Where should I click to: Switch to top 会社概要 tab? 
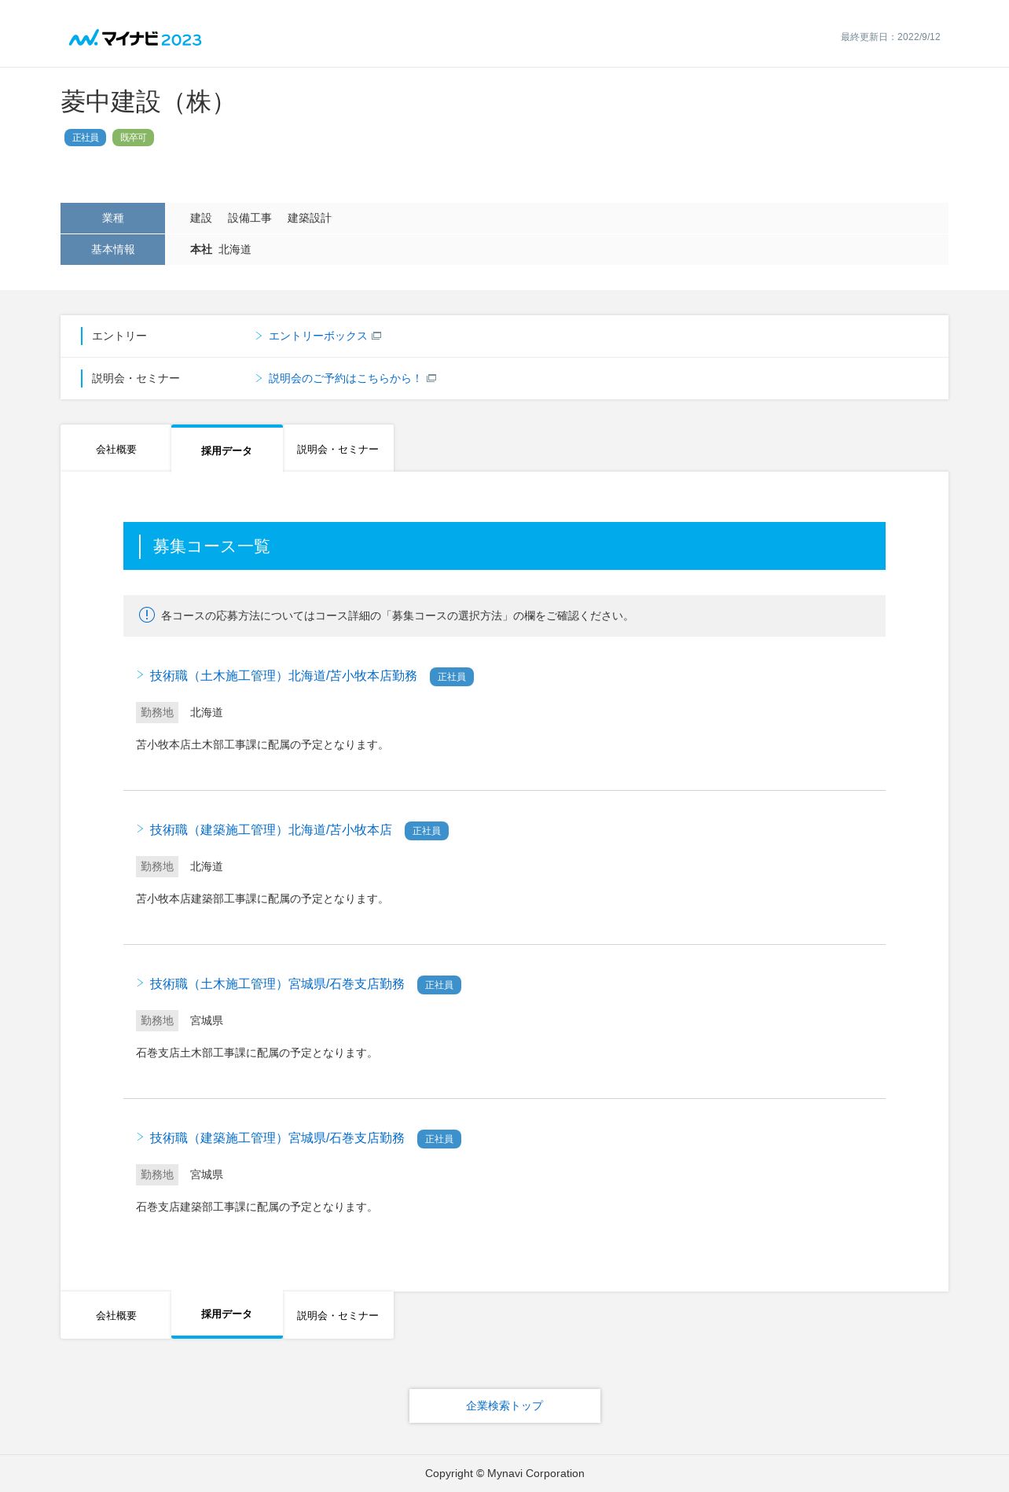coord(116,449)
